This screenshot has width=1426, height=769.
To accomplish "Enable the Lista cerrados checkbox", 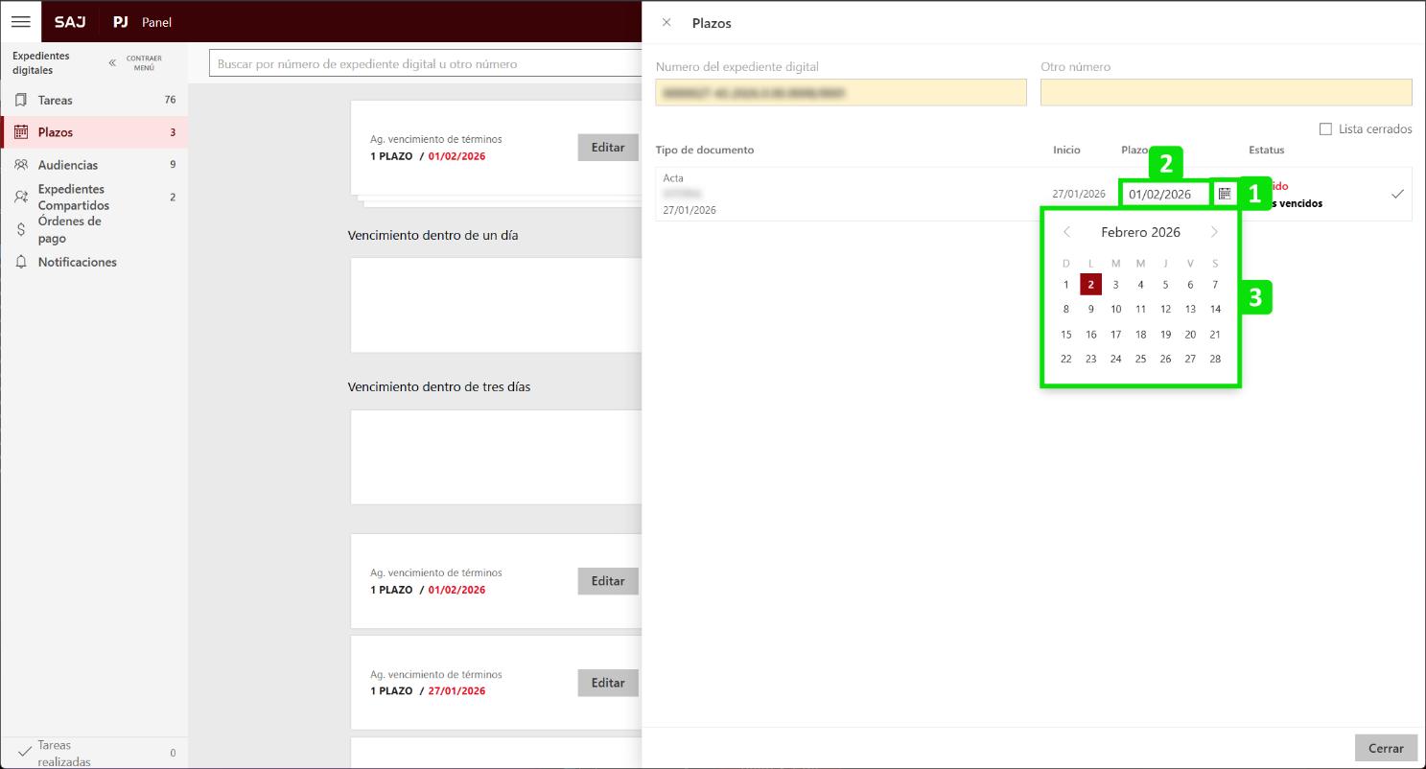I will click(1325, 128).
